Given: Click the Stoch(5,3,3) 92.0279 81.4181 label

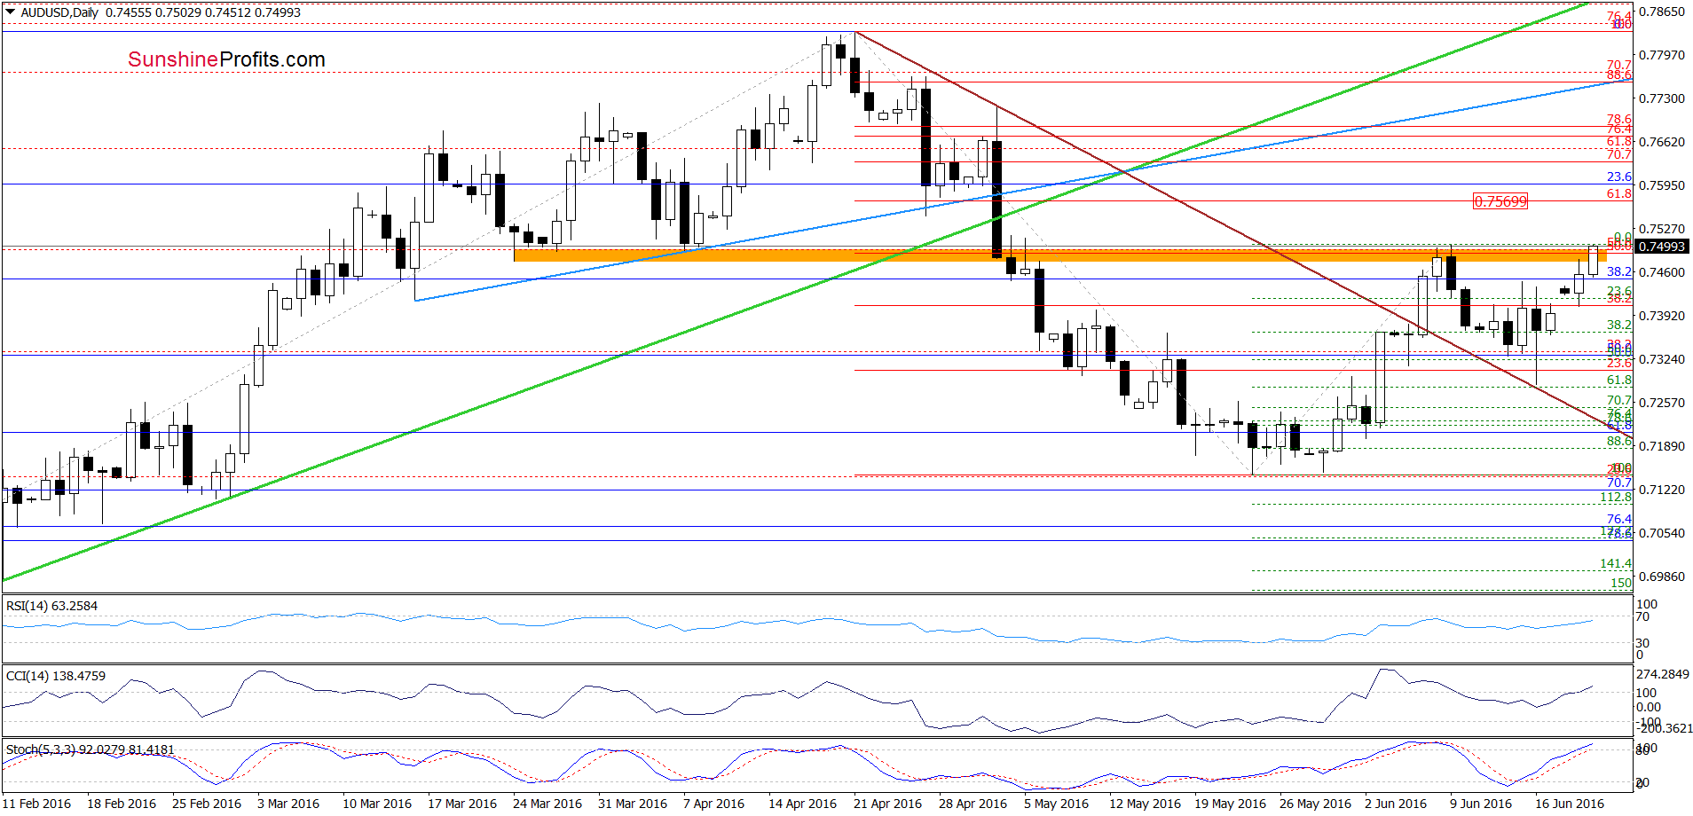Looking at the screenshot, I should tap(90, 749).
